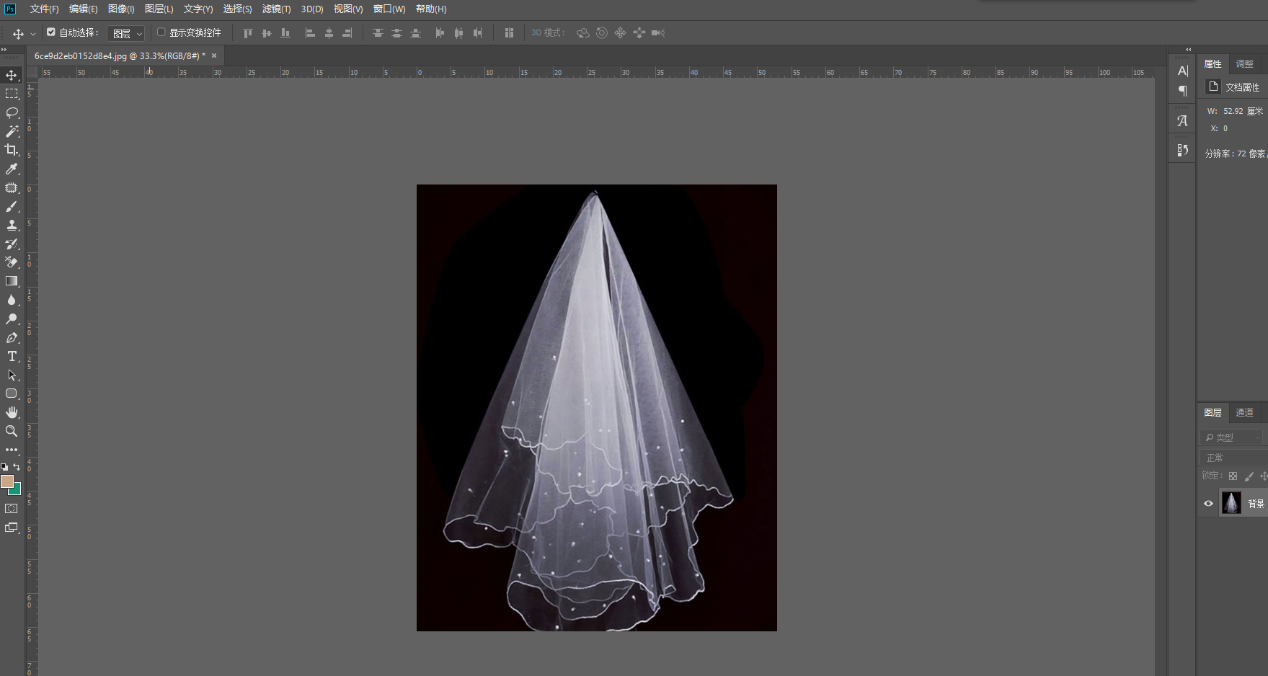Viewport: 1268px width, 676px height.
Task: Select the Clone Stamp tool
Action: pyautogui.click(x=12, y=225)
